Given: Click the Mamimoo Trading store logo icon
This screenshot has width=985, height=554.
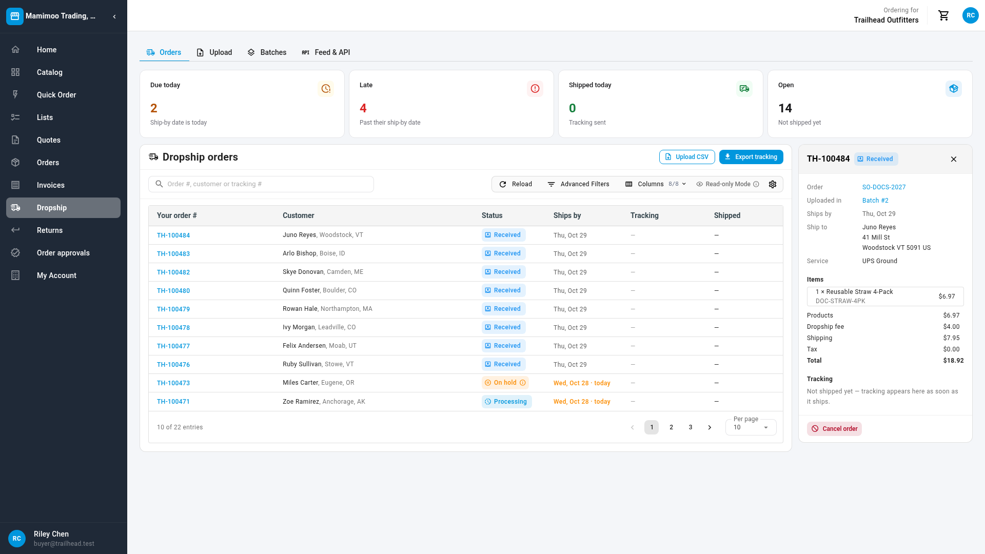Looking at the screenshot, I should click(15, 16).
